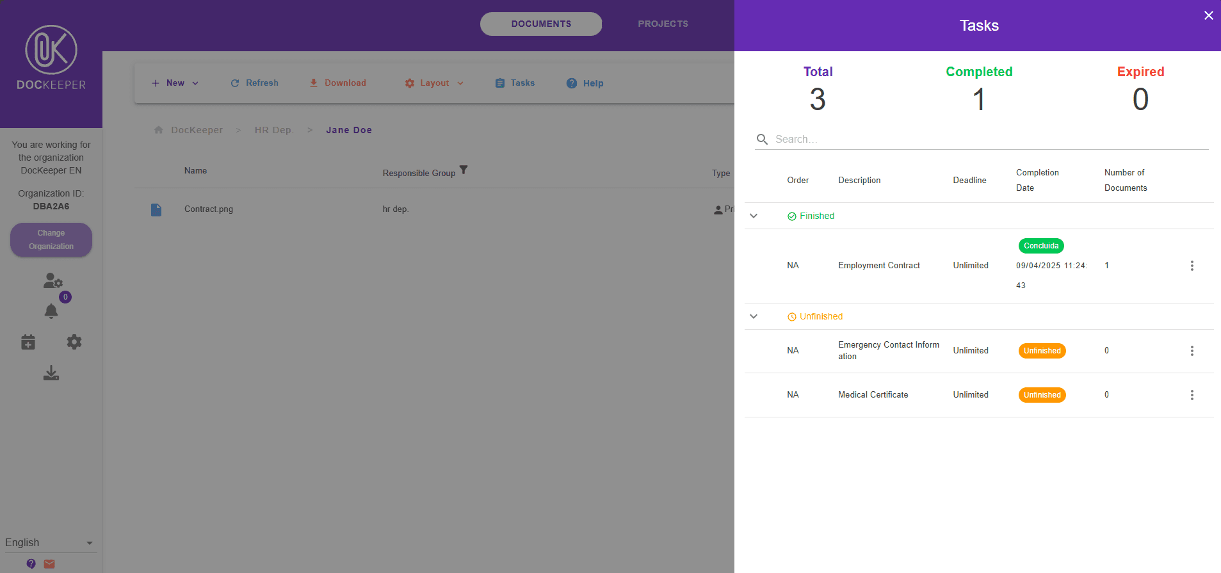This screenshot has width=1221, height=573.
Task: Open options menu for Emergency Contact Information task
Action: 1192,351
